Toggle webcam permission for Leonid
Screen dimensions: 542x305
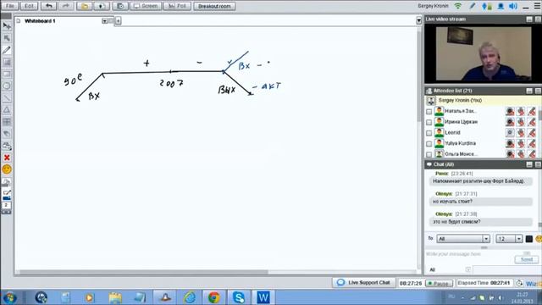pyautogui.click(x=510, y=132)
